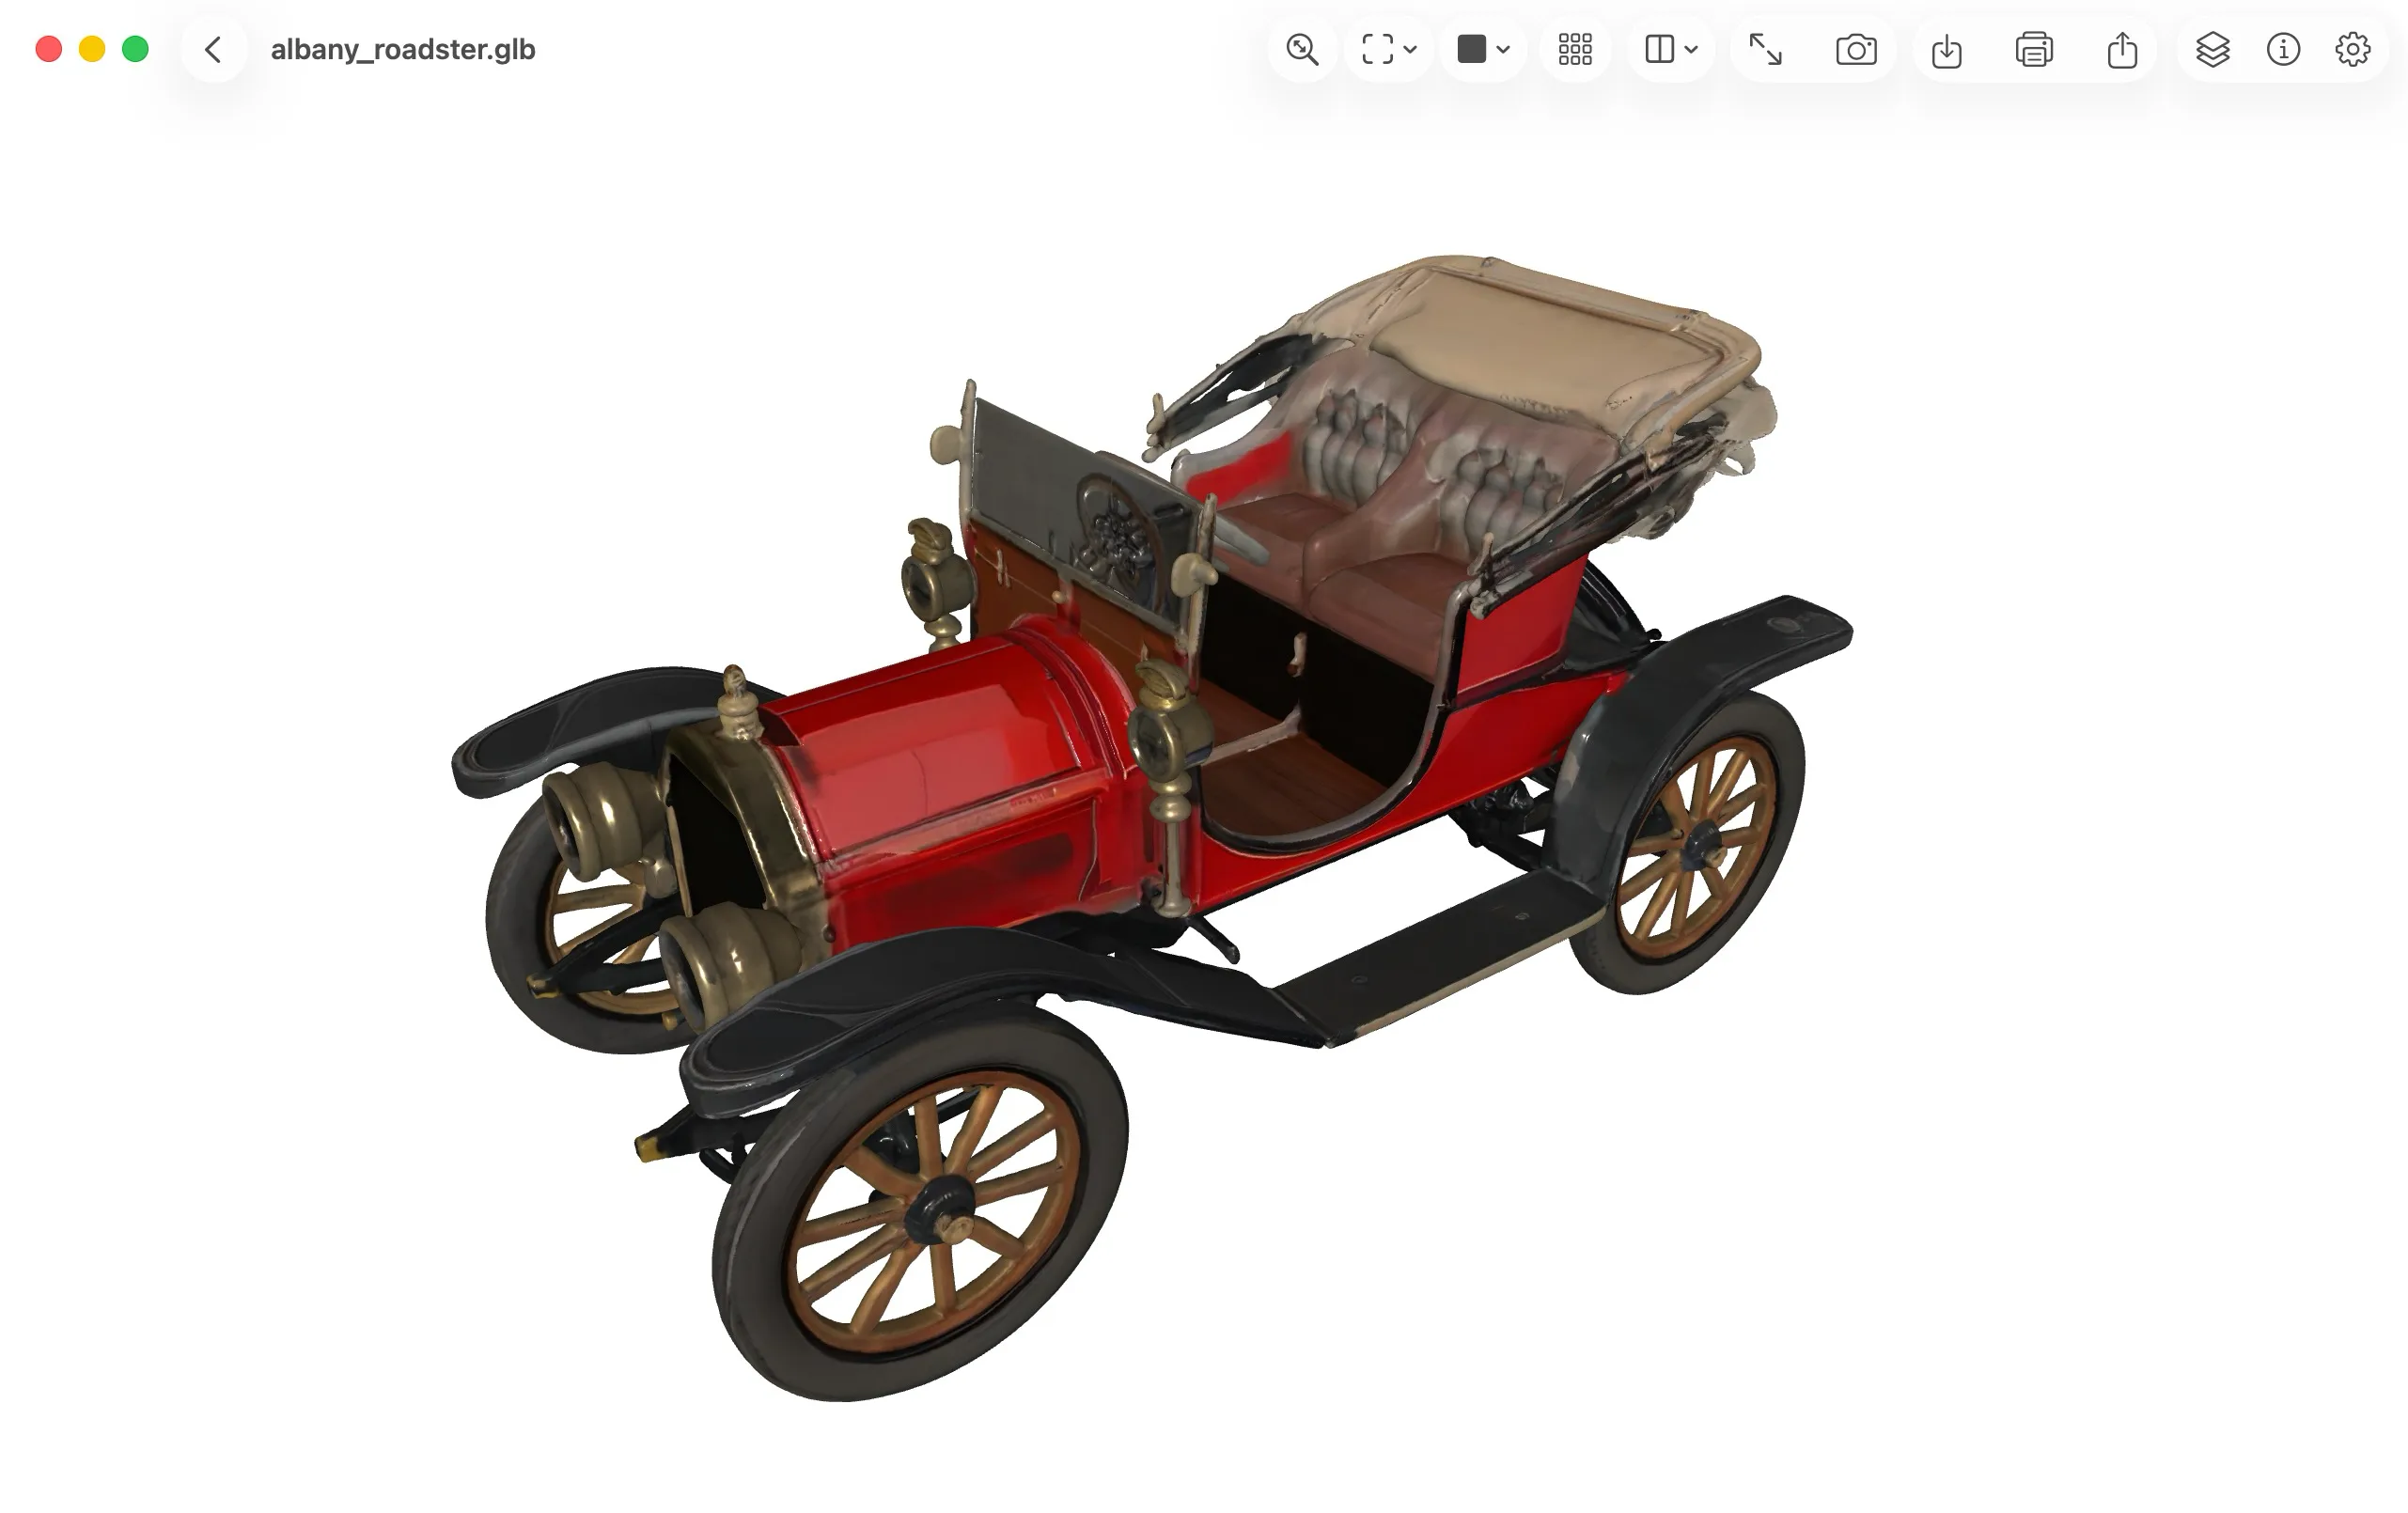This screenshot has height=1513, width=2408.
Task: Click the share icon
Action: [2122, 49]
